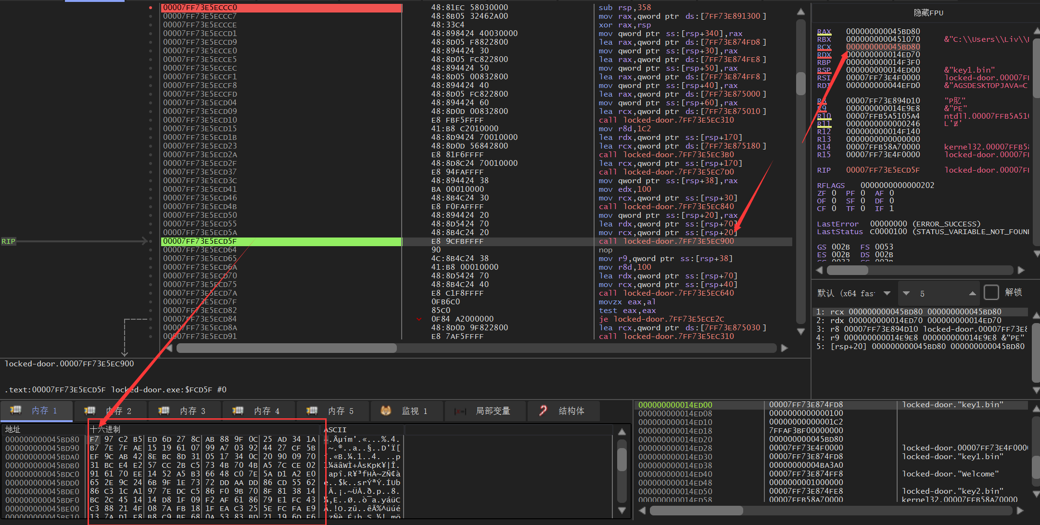Click the 十六进制 column header in dump
This screenshot has width=1040, height=525.
pos(204,429)
